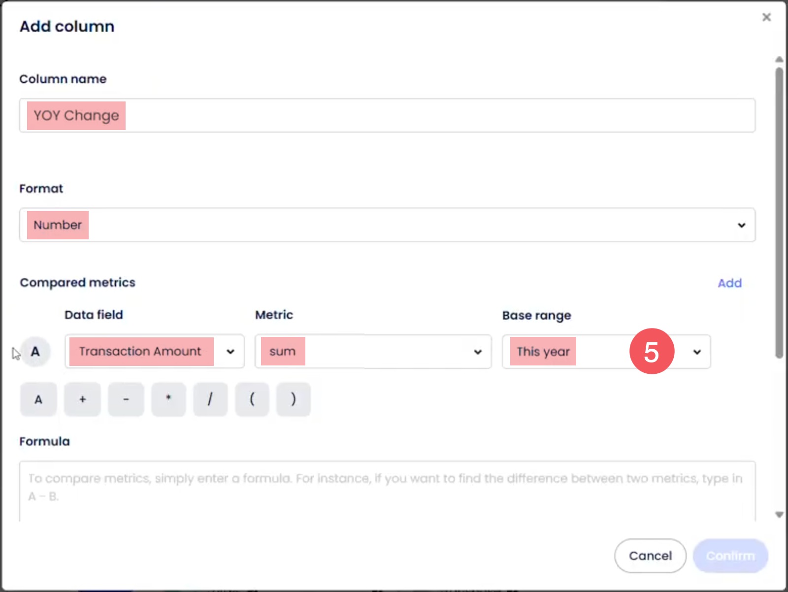Click the minus operator button

(x=126, y=399)
